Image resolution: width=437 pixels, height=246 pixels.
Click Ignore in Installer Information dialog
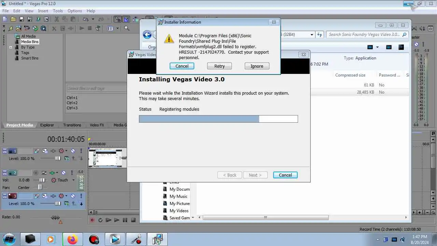point(257,66)
